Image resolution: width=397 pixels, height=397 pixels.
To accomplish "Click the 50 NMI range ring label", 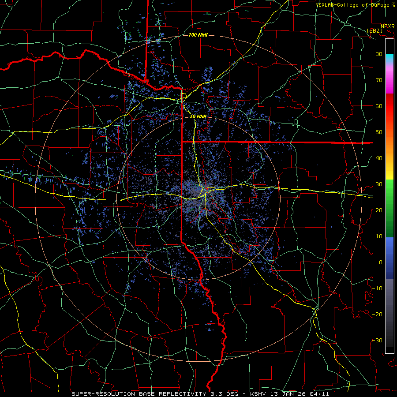I will (x=198, y=116).
